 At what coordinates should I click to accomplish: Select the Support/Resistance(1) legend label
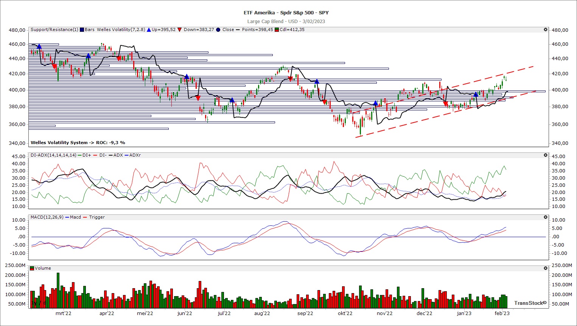(x=54, y=29)
